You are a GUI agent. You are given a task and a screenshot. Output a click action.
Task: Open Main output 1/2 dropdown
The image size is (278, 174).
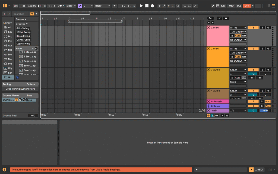coord(238,110)
